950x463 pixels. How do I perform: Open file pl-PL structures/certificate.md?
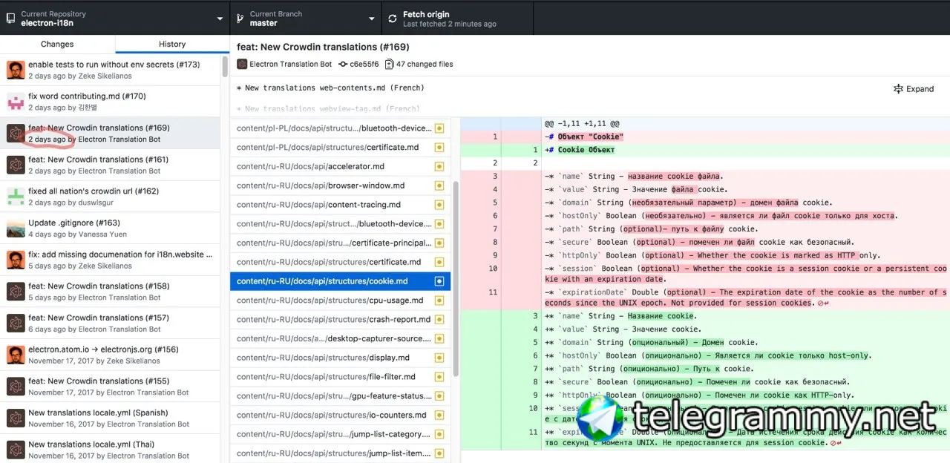pyautogui.click(x=340, y=147)
